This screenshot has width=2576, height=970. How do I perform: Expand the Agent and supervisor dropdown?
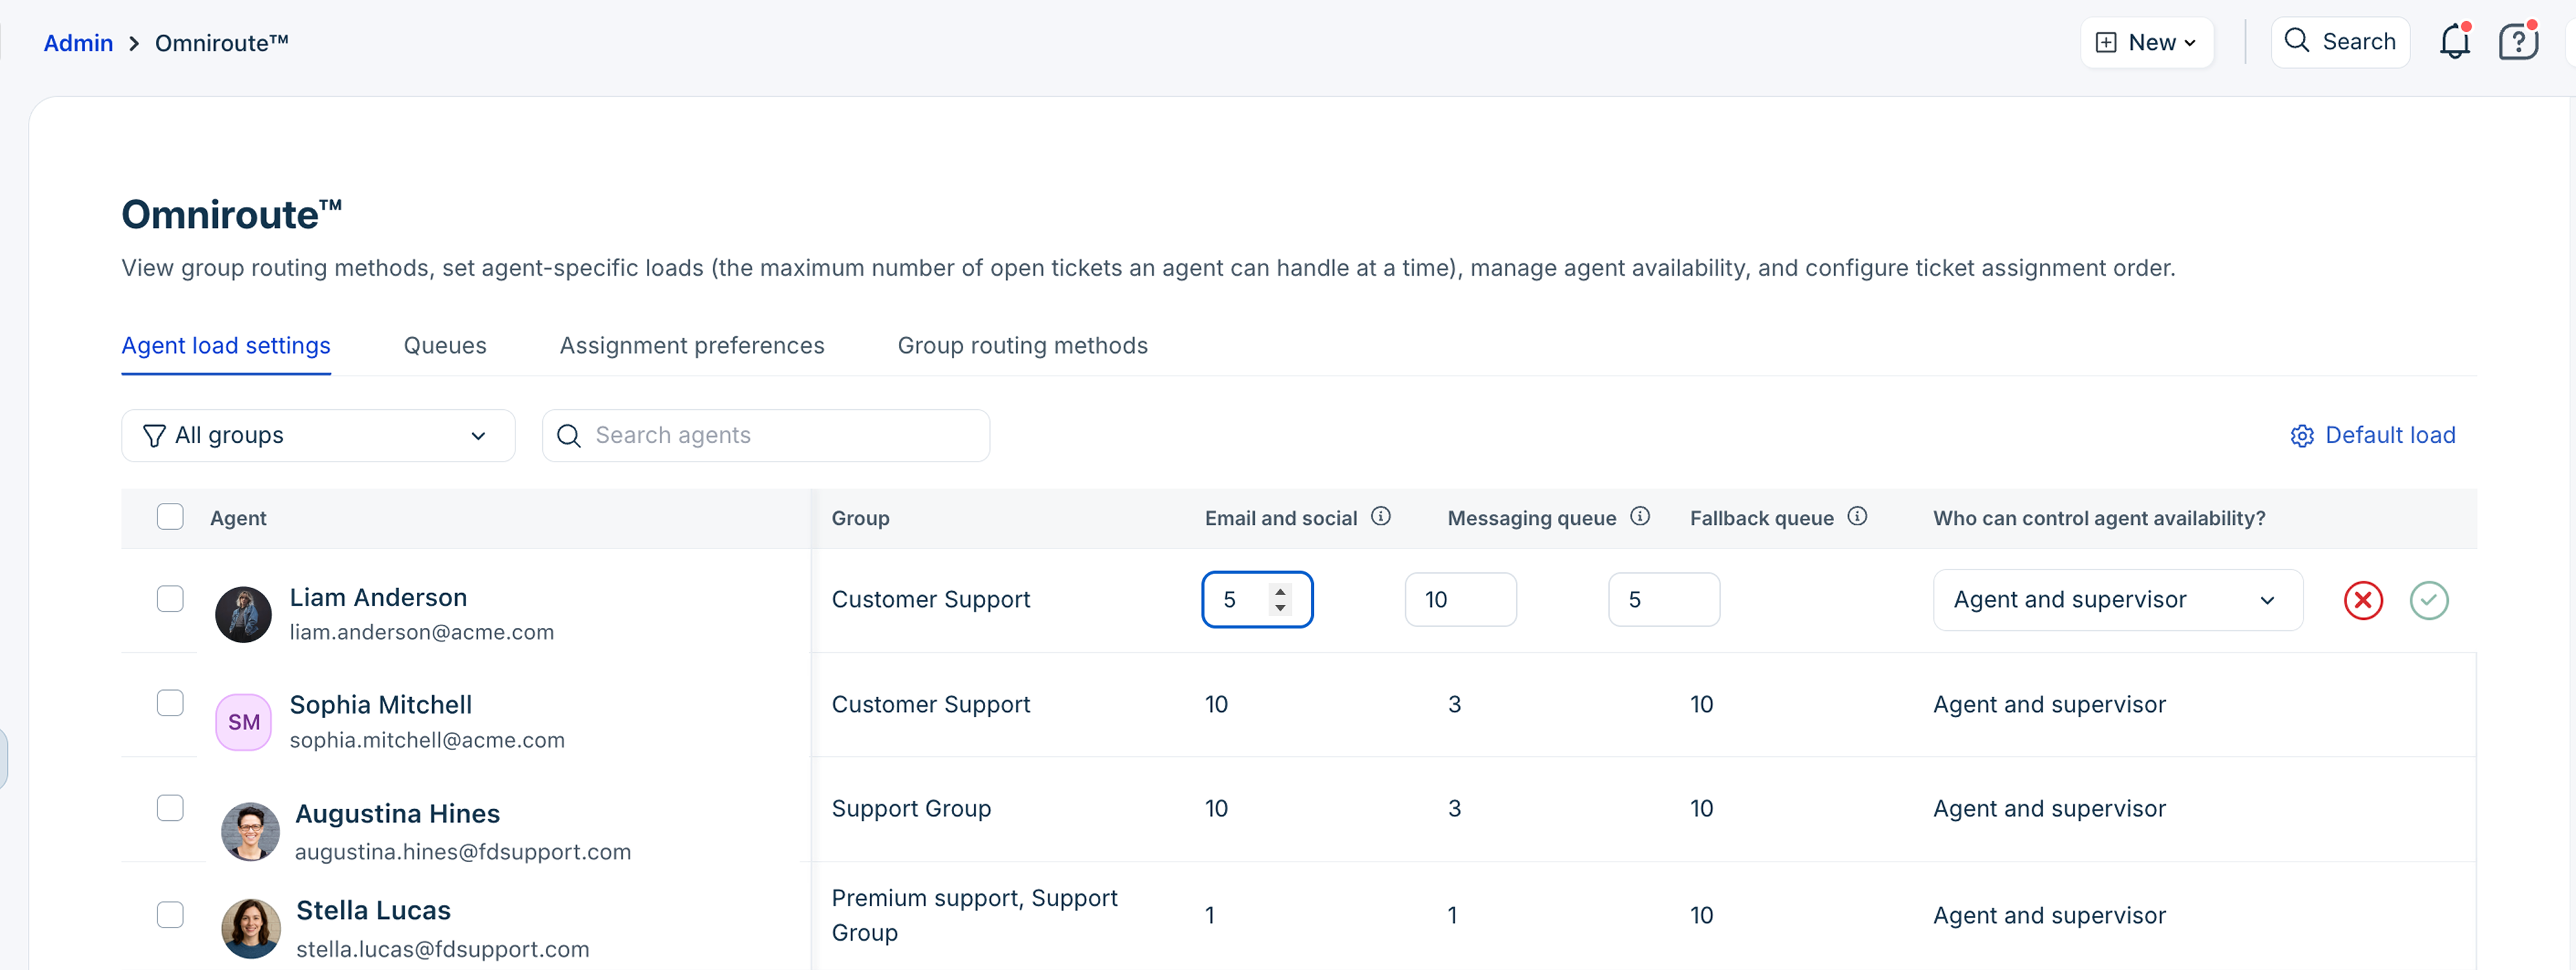click(2117, 600)
